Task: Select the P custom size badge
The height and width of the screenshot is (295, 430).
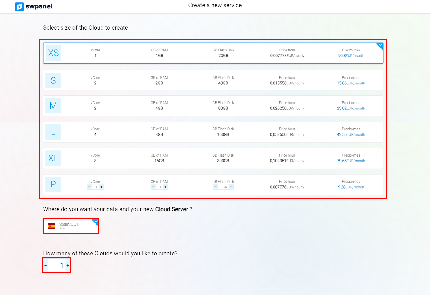Action: click(53, 184)
